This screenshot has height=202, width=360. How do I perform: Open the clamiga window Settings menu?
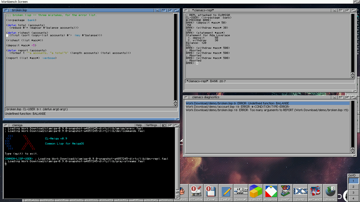pyautogui.click(x=153, y=125)
